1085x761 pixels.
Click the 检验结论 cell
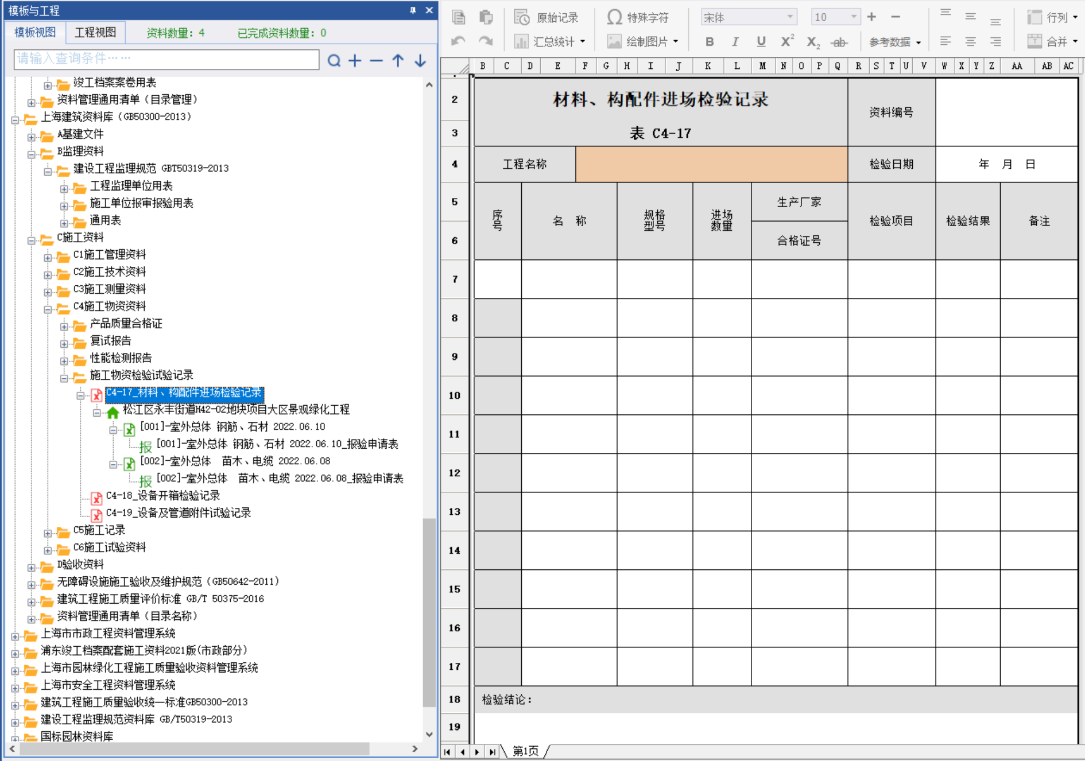point(776,700)
